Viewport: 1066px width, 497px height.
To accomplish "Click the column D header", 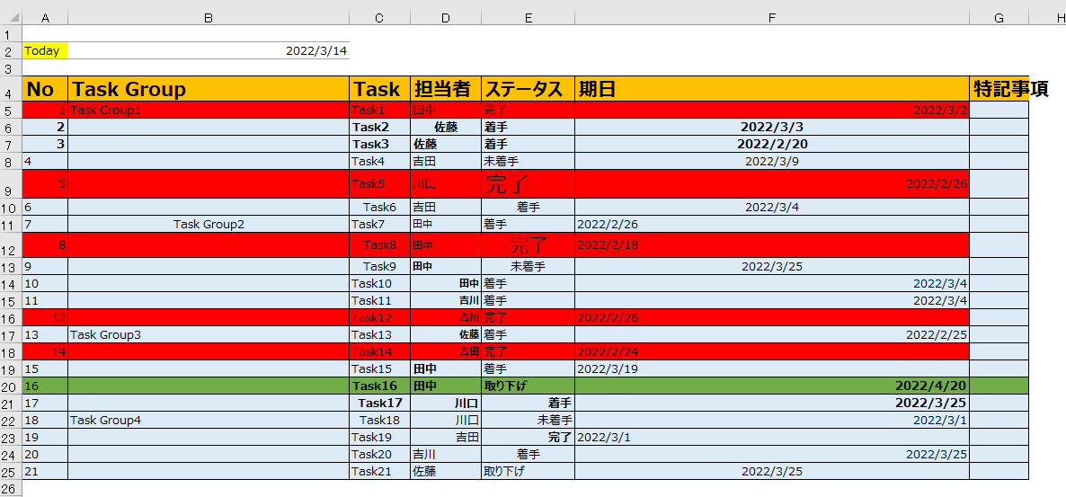I will click(446, 18).
